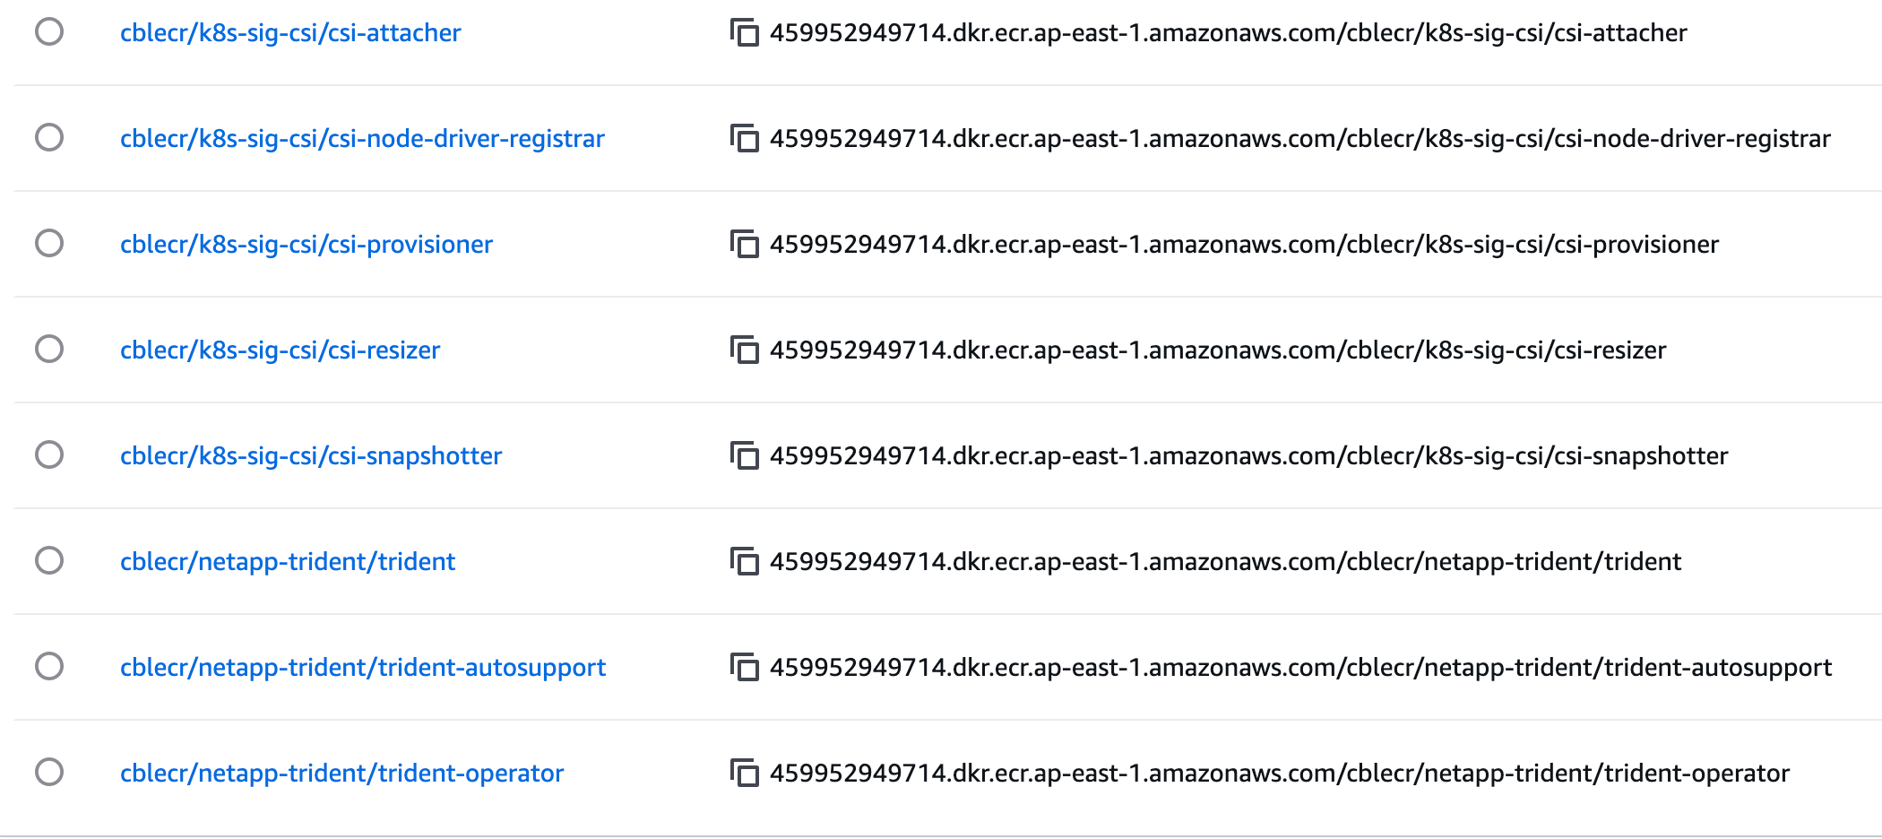Copy the csi-snapshotter repository URI
Image resolution: width=1882 pixels, height=839 pixels.
pos(745,456)
